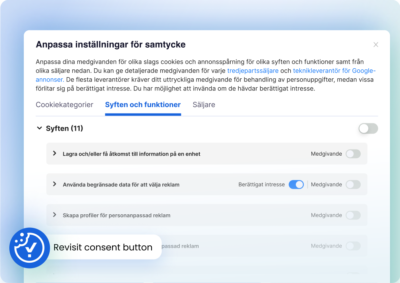Follow the 'teknikleverantör för Google-annonser' link
Image resolution: width=400 pixels, height=283 pixels.
click(334, 71)
